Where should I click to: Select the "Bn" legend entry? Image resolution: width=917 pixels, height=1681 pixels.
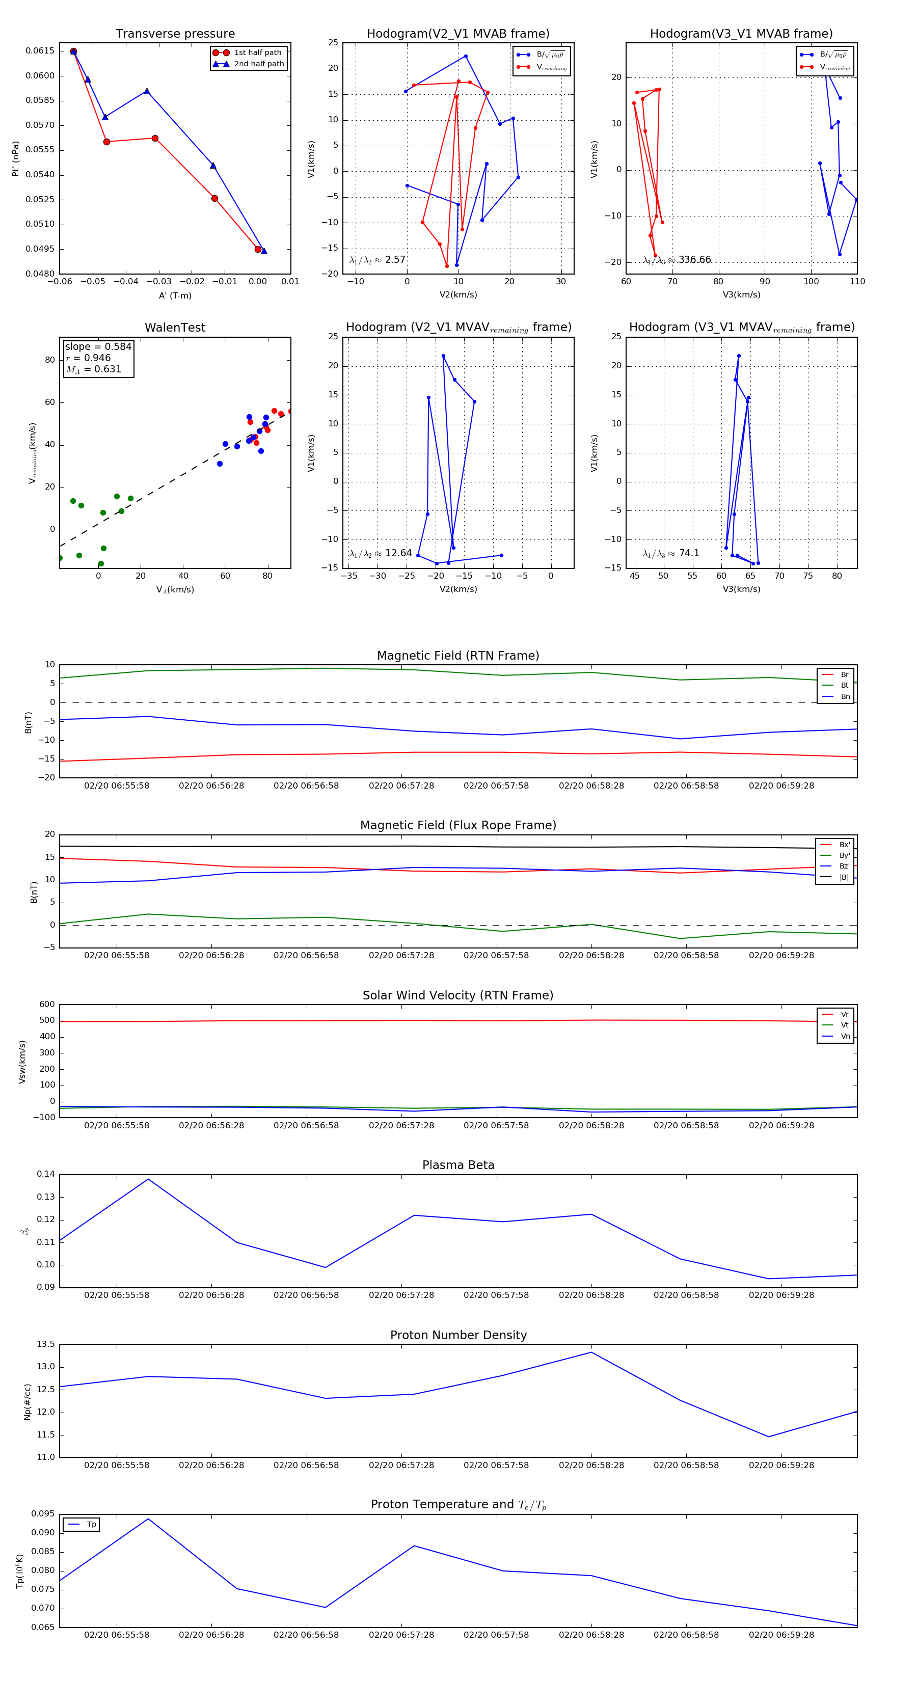[835, 696]
